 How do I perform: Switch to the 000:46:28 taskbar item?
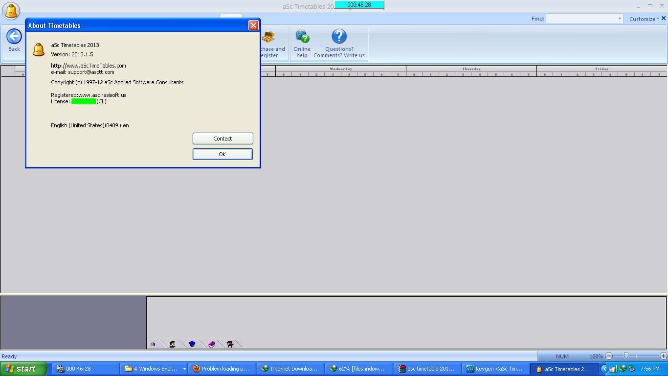click(86, 369)
